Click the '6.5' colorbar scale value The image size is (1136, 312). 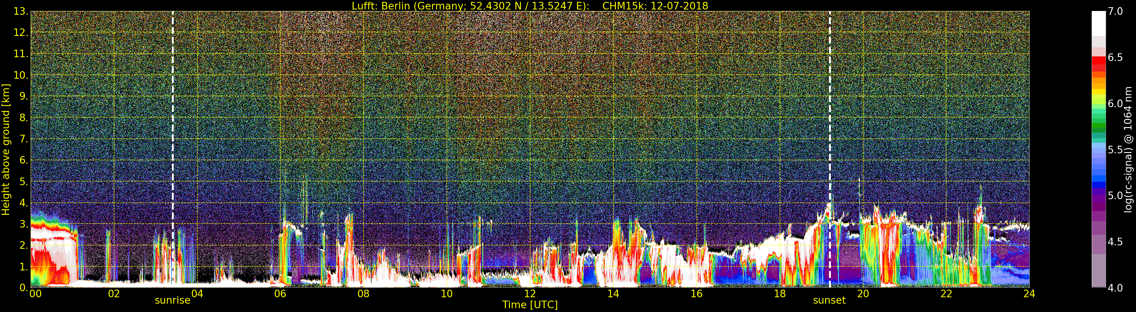tap(1115, 58)
